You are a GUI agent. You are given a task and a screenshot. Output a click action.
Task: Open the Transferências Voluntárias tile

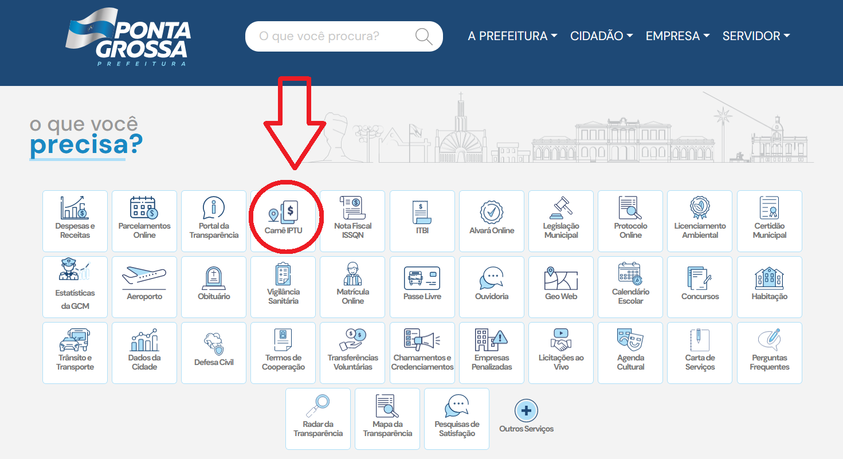(352, 353)
